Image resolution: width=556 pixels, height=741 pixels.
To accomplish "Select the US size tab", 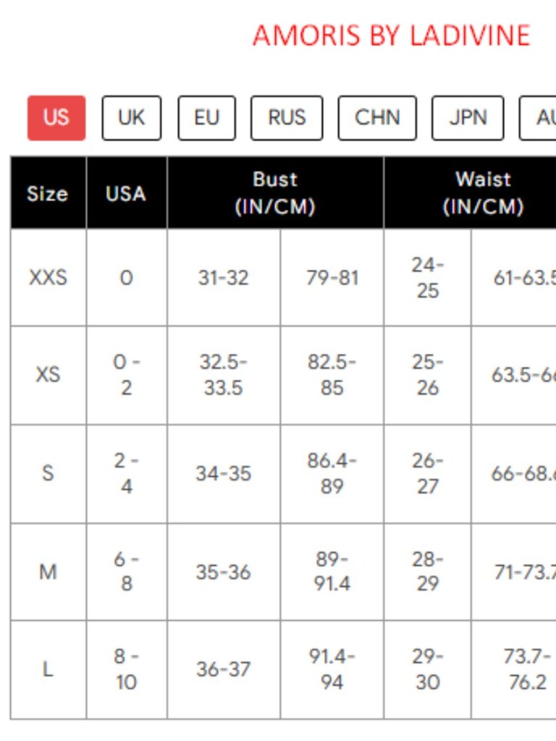I will 56,118.
